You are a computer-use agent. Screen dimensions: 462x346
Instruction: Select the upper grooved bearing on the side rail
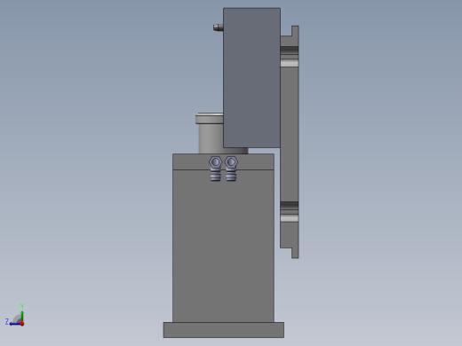click(290, 56)
